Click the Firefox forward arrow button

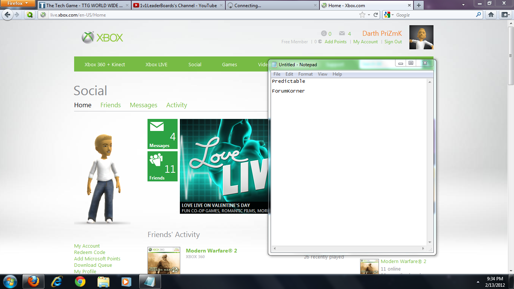click(x=17, y=15)
